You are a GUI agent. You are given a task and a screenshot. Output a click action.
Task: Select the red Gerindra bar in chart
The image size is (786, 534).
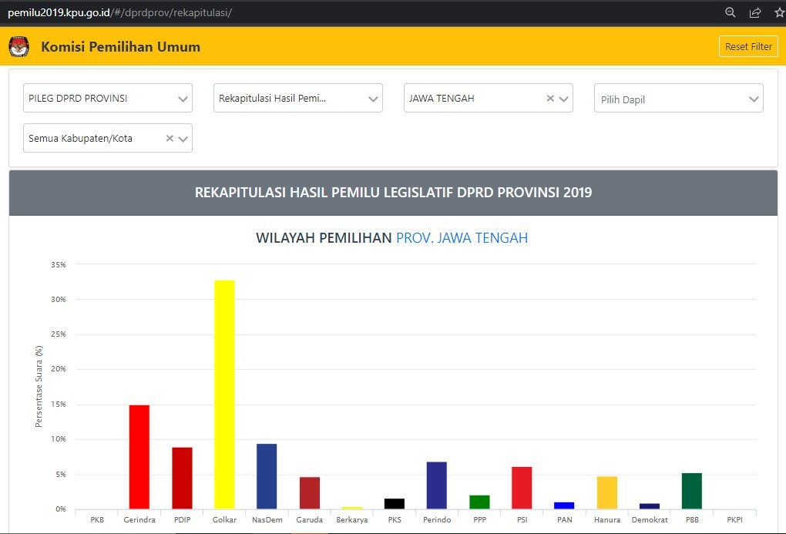pyautogui.click(x=139, y=456)
